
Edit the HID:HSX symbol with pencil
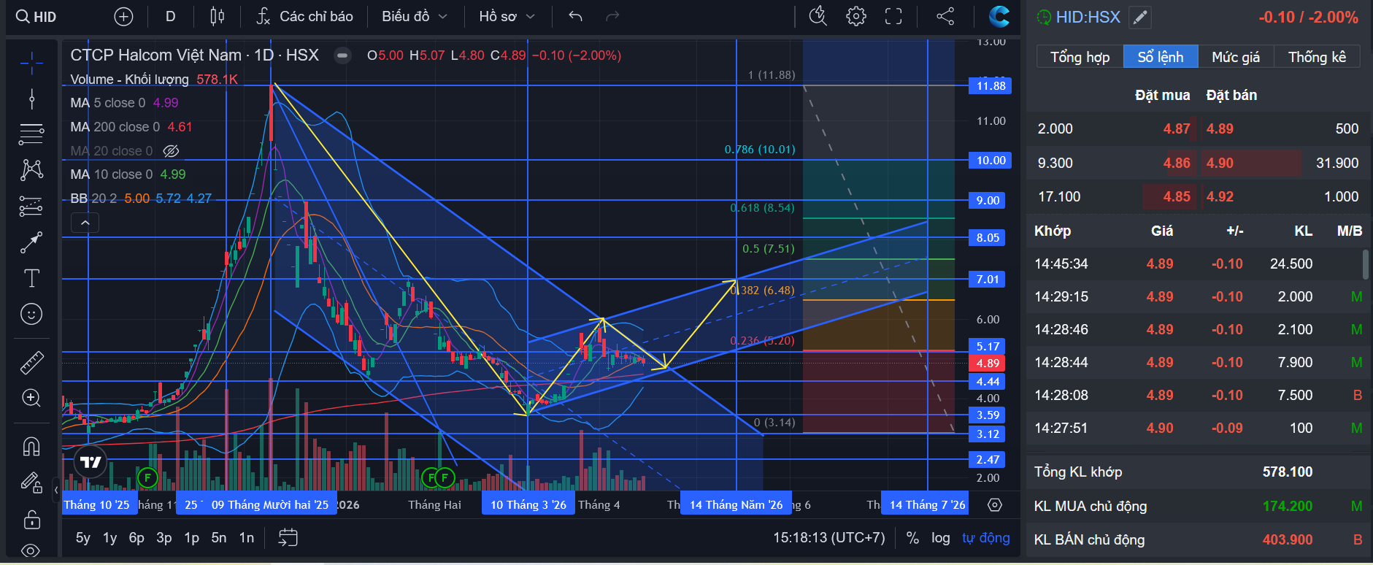(x=1140, y=18)
